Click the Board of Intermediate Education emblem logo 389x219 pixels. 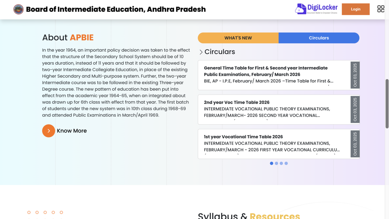(x=19, y=9)
